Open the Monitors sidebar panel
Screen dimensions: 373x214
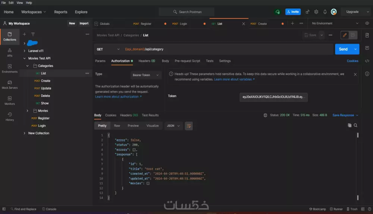pyautogui.click(x=10, y=101)
